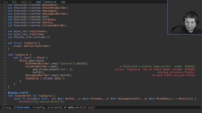Click 'main.rs:51:0' in the status bar
Viewport: 202px width, 113px height.
pos(77,107)
